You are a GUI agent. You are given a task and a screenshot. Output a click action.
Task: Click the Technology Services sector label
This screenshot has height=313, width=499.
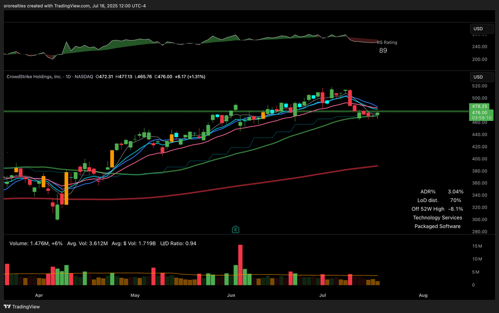(437, 218)
